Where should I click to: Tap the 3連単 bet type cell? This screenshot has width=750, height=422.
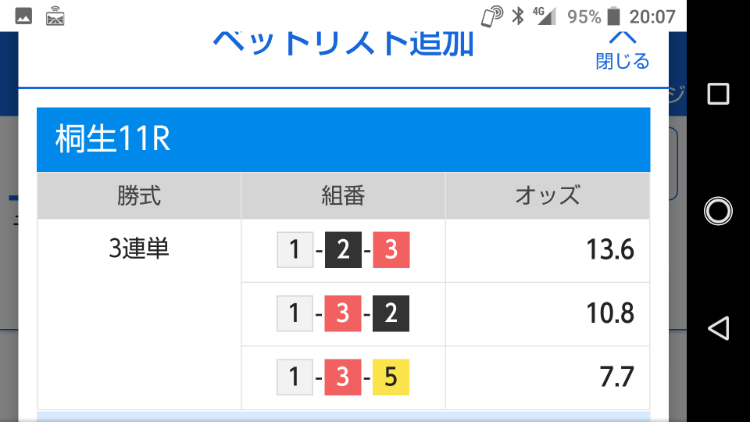[x=139, y=314]
